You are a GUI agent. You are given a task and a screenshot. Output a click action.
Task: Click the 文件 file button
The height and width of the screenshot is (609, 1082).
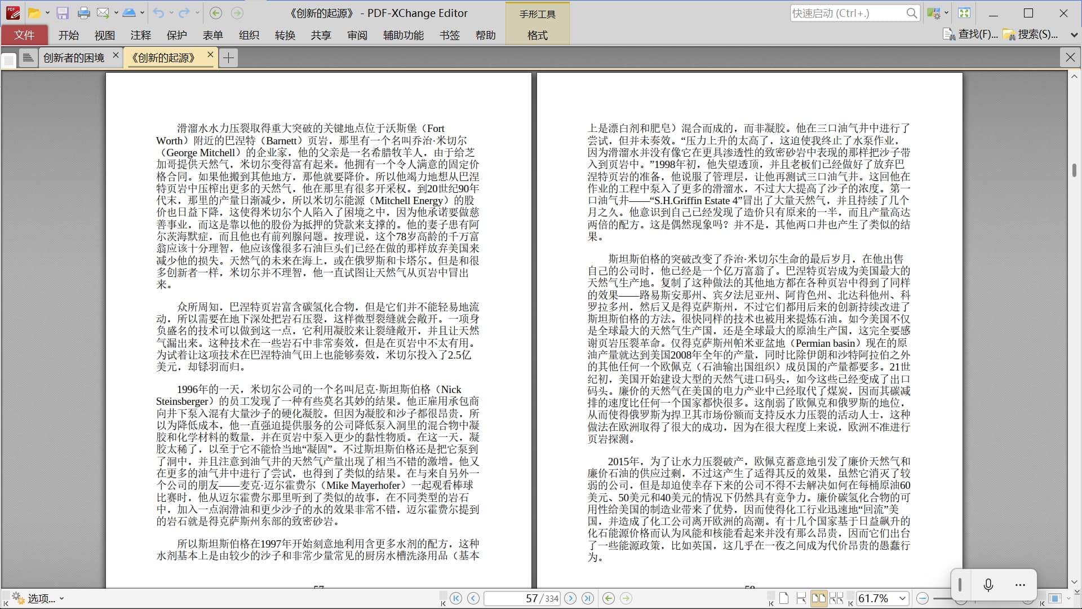(x=24, y=35)
